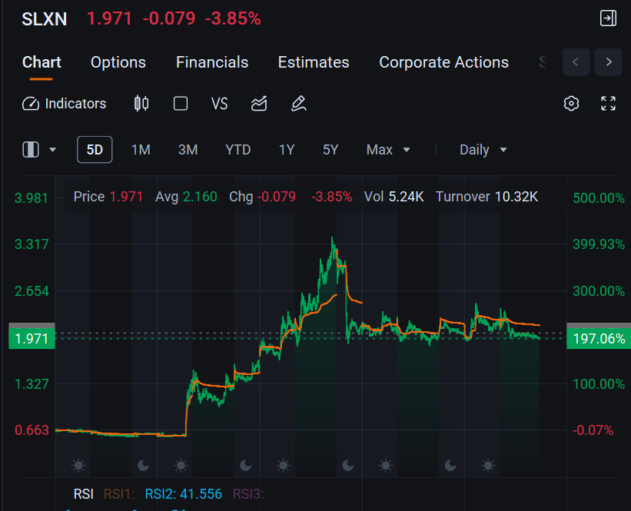Open the Financials tab
631x511 pixels.
pos(212,62)
